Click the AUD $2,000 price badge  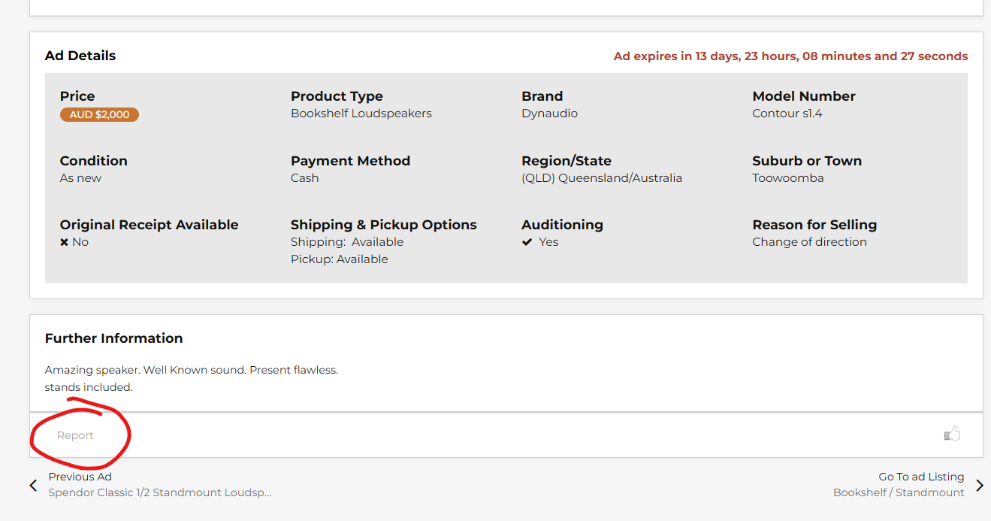pyautogui.click(x=99, y=115)
